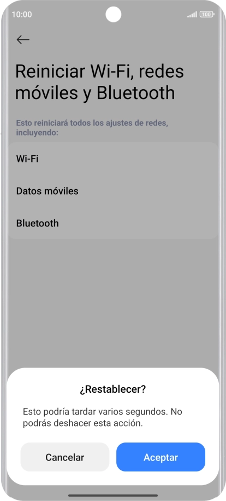Tap the 'Esto podría tardar varios segundos' message
Screen dimensions: 226x501
(x=94, y=411)
